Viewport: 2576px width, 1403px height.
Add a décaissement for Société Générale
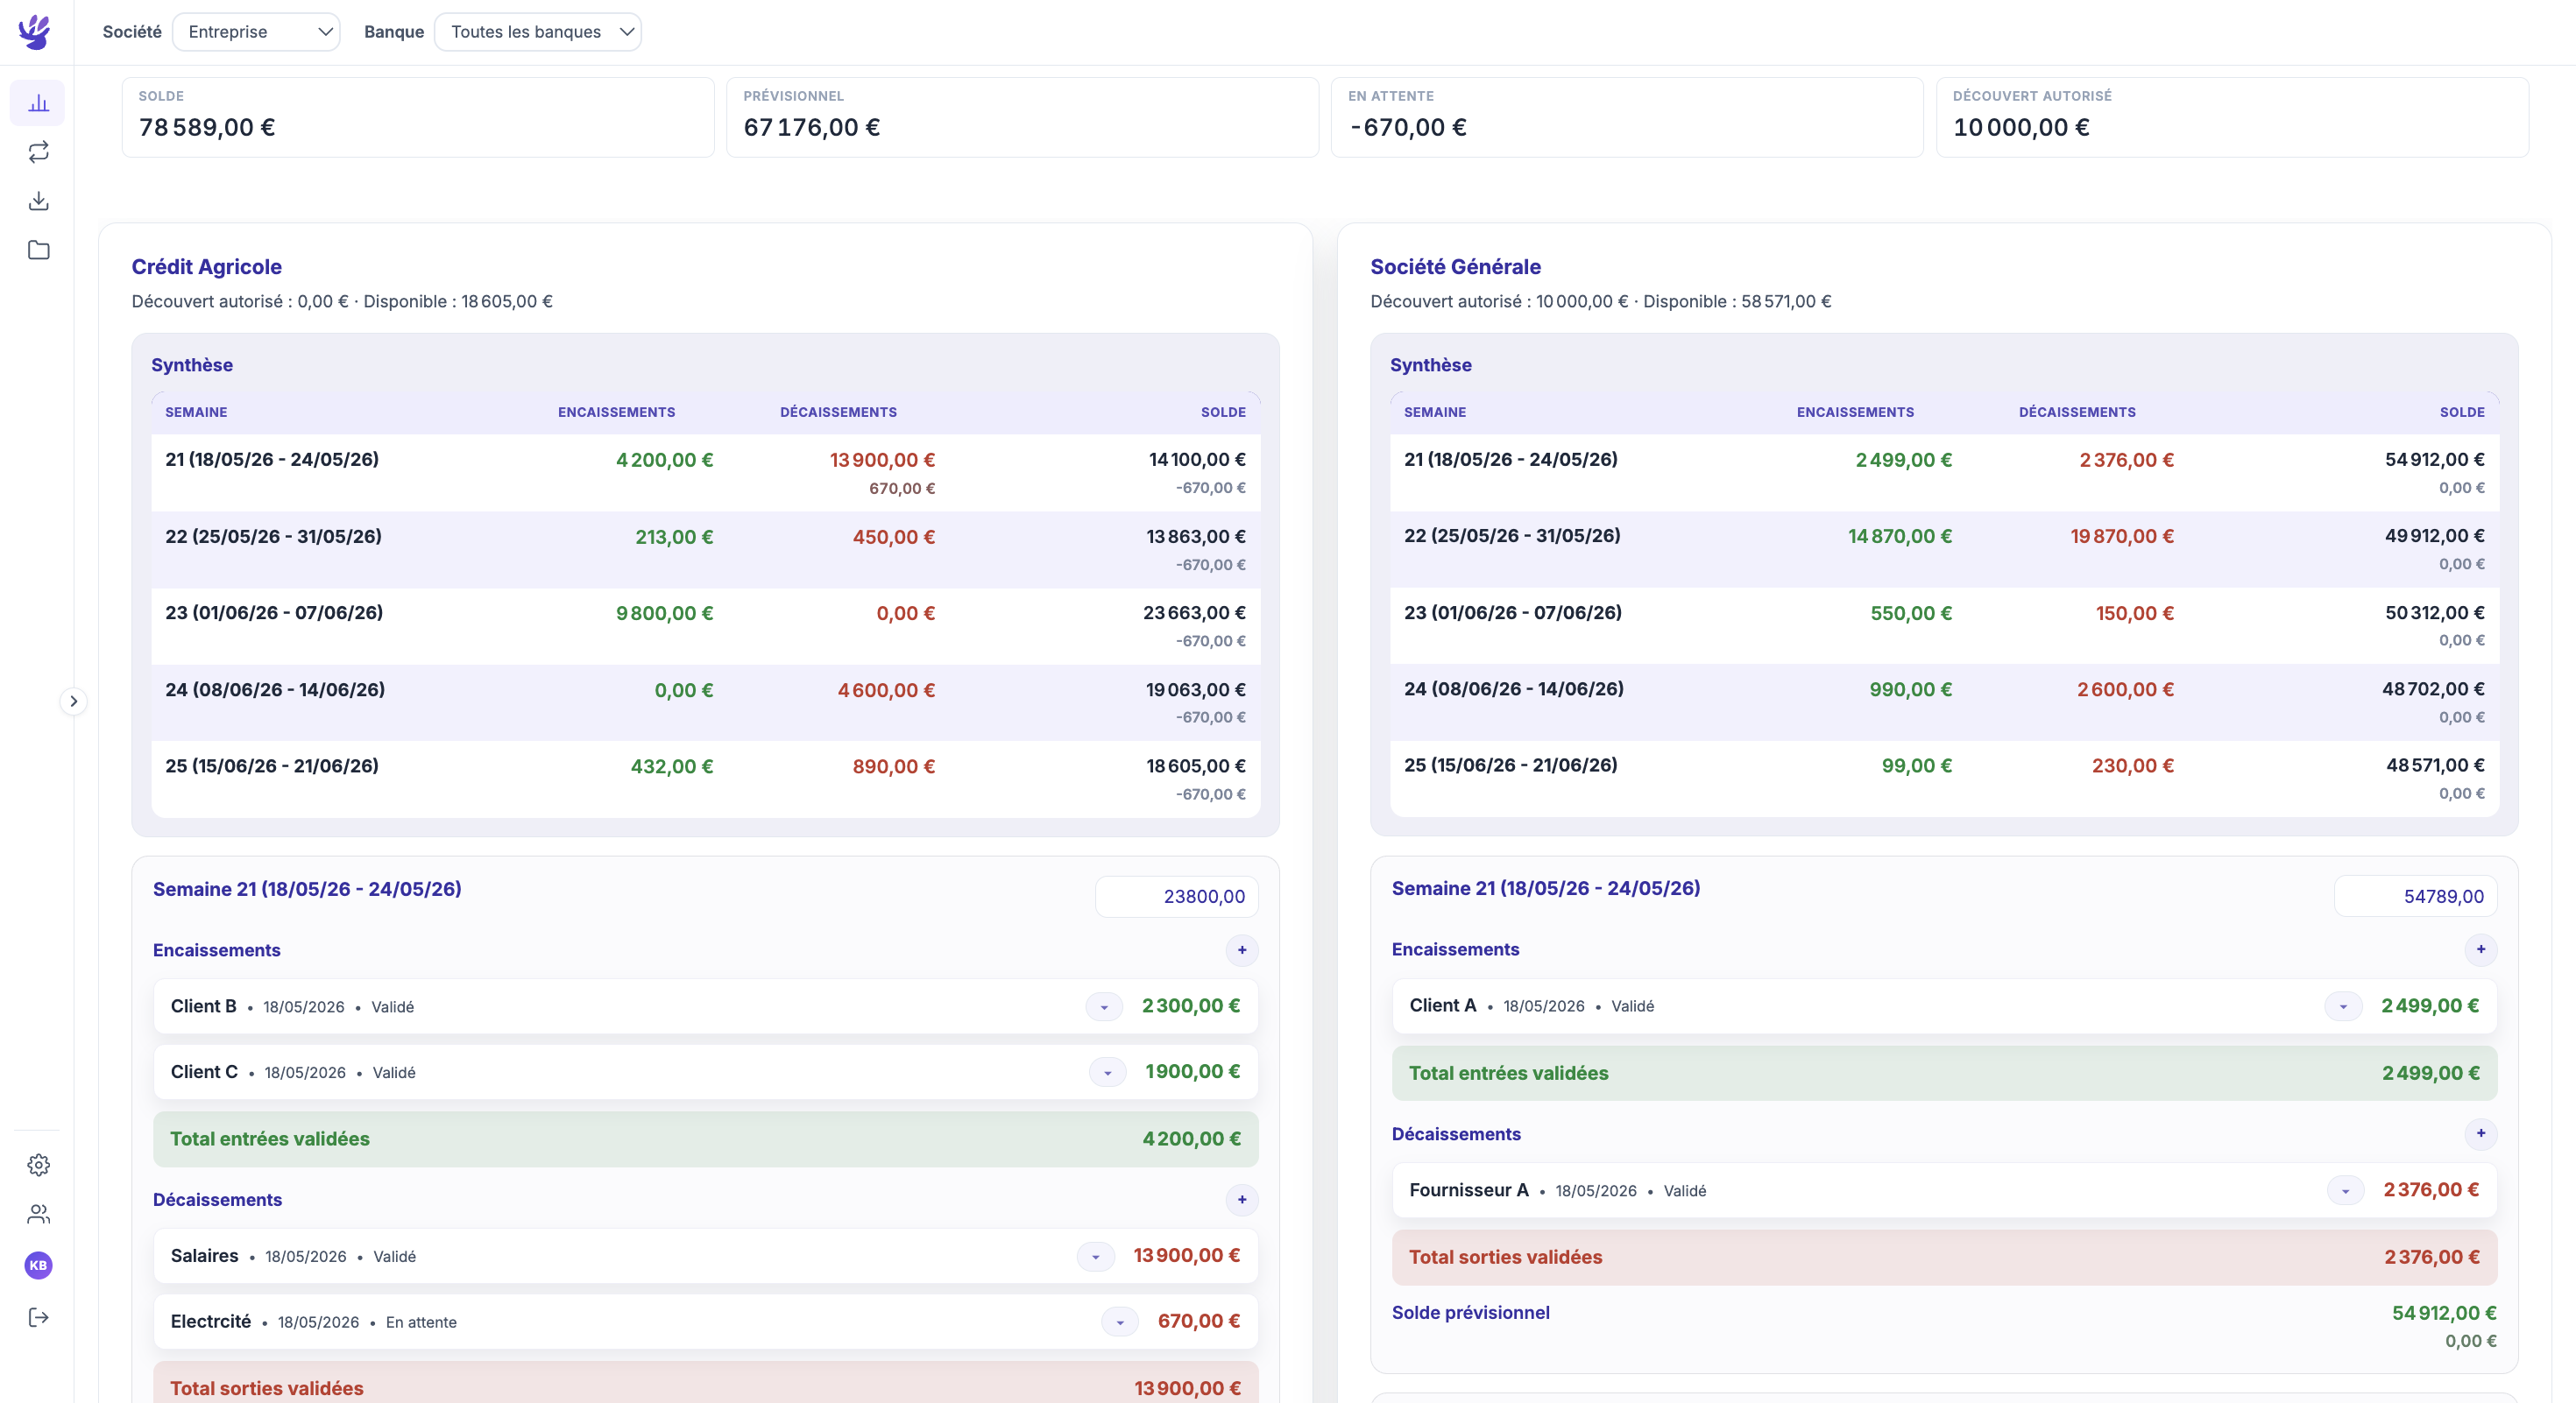[x=2481, y=1133]
